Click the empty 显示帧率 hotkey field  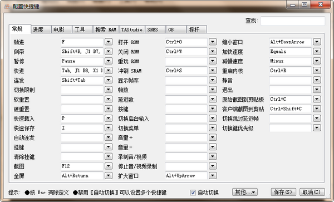(x=186, y=80)
